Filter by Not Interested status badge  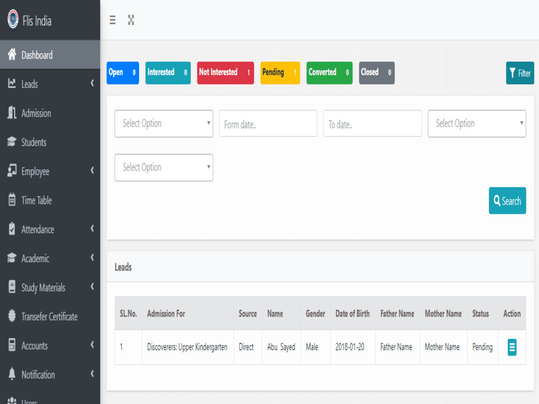click(x=225, y=73)
